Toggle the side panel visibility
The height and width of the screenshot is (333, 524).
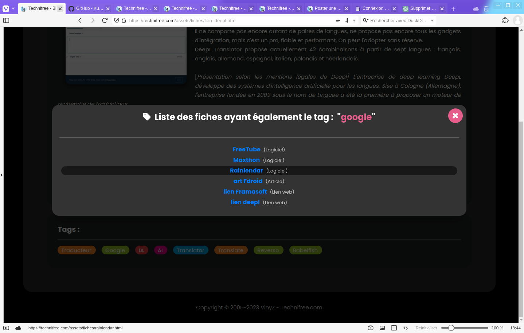click(x=6, y=20)
